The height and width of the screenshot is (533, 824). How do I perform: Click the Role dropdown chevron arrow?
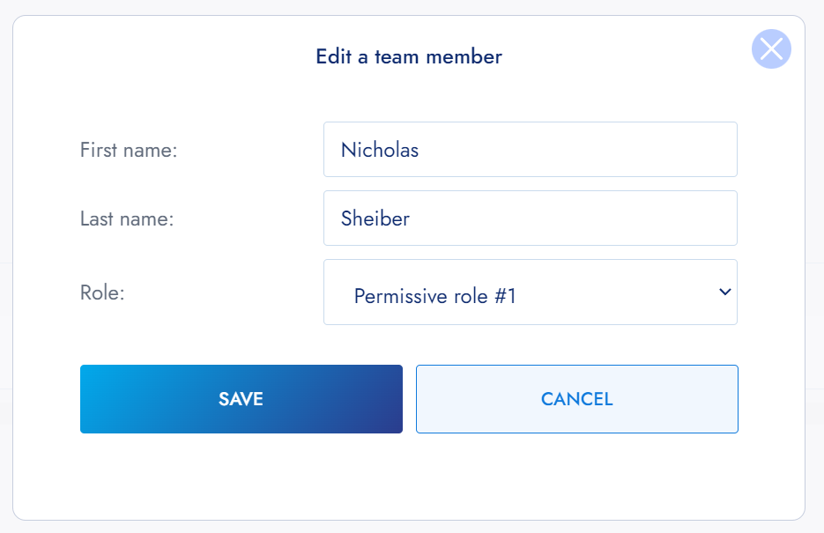[724, 292]
